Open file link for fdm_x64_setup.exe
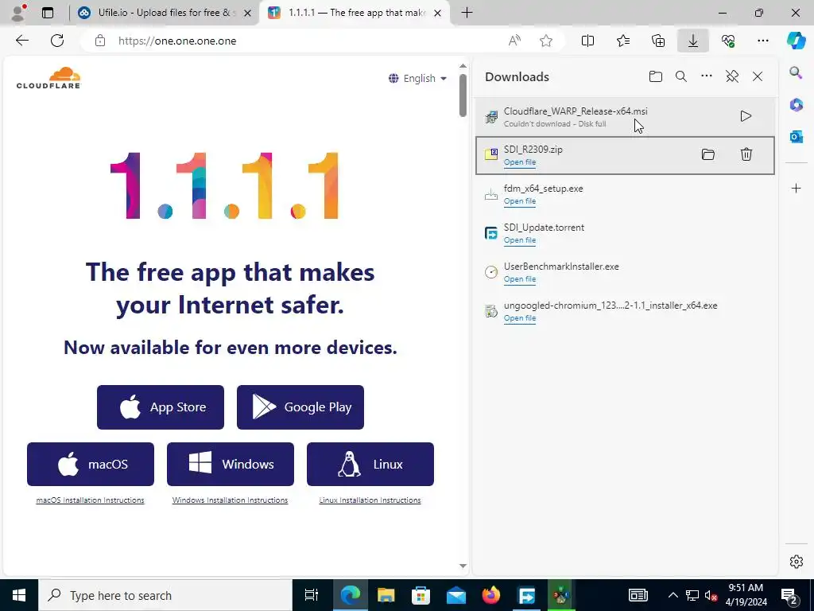Viewport: 814px width, 611px height. (520, 201)
